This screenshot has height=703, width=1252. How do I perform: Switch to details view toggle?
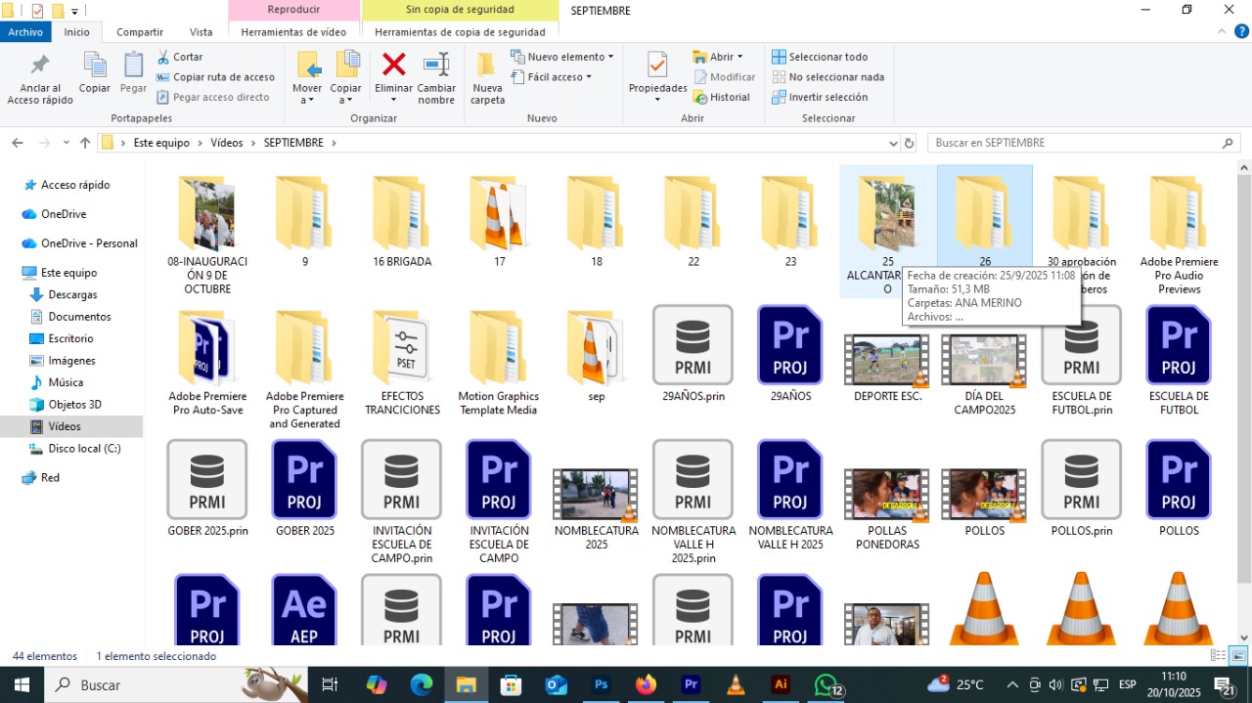[1218, 656]
